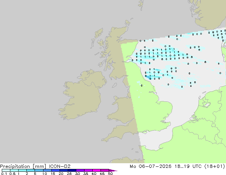
Task: Click the '30' legend scale label
Action: 77,174
